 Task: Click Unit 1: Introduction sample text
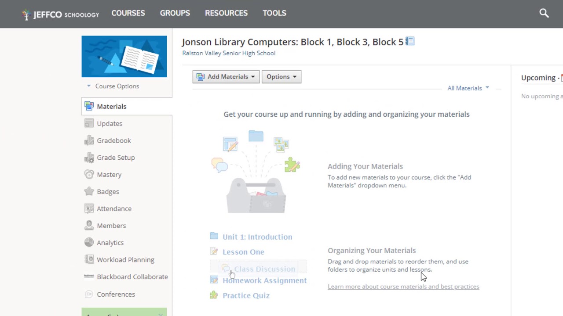257,237
